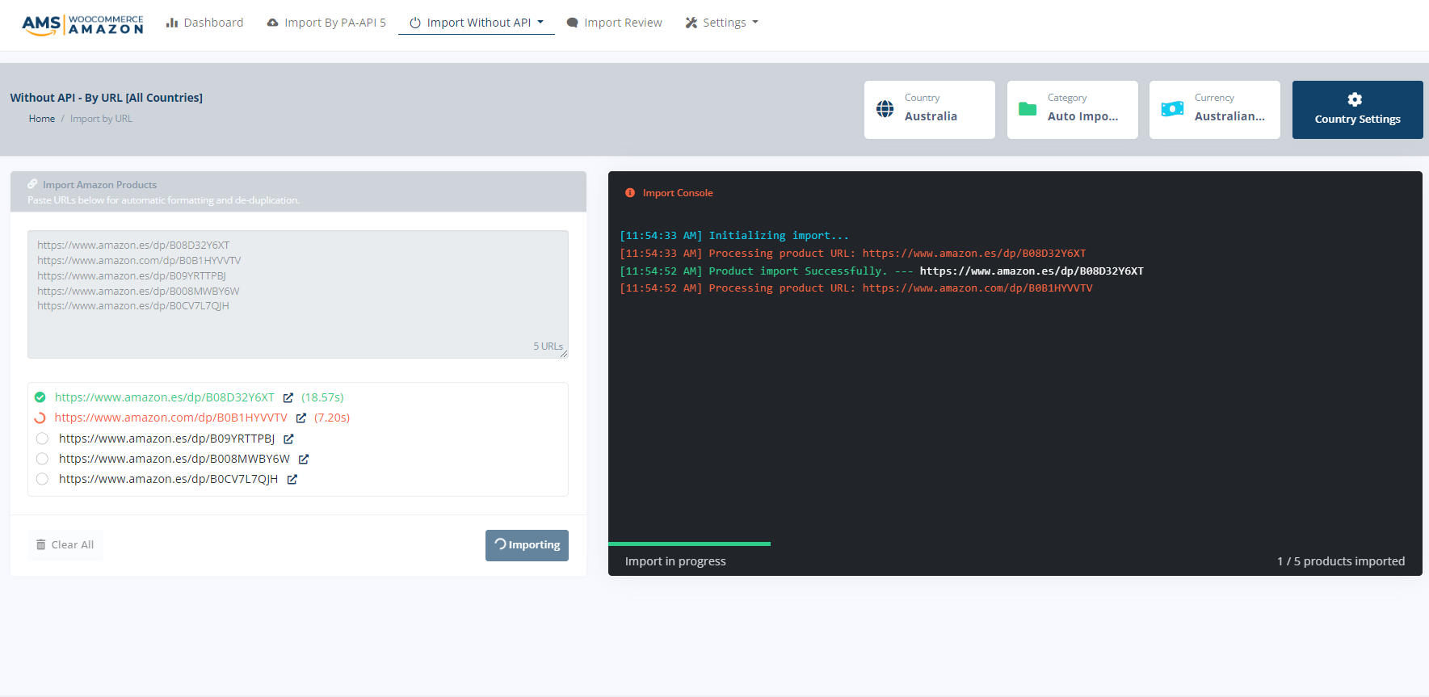The width and height of the screenshot is (1429, 697).
Task: Click the white URL in console success line
Action: [1032, 271]
